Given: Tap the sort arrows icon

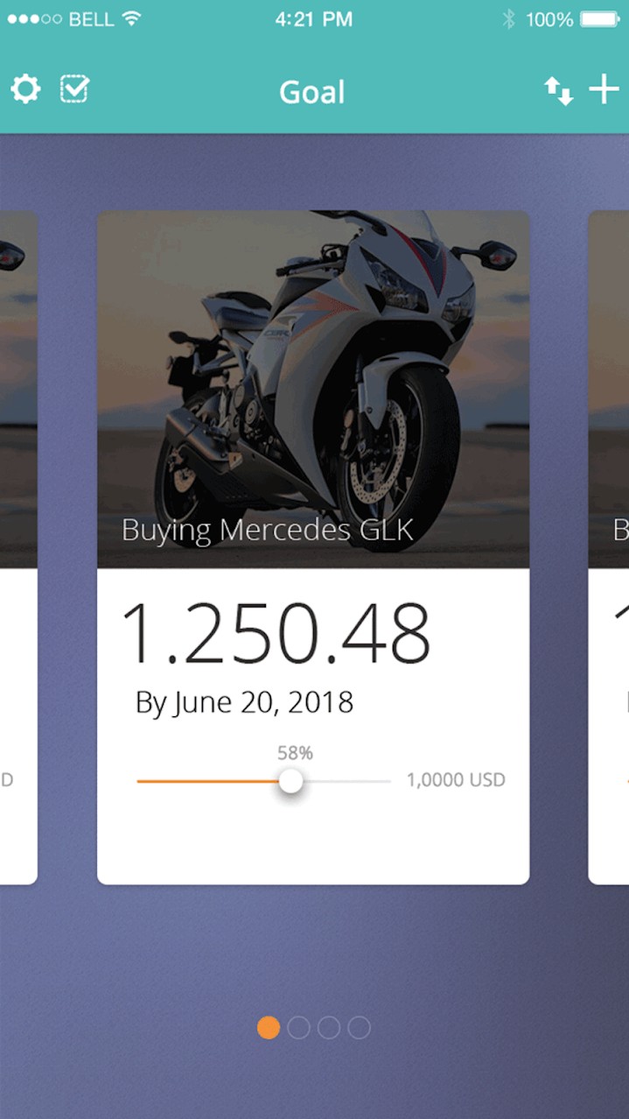Looking at the screenshot, I should (x=558, y=90).
